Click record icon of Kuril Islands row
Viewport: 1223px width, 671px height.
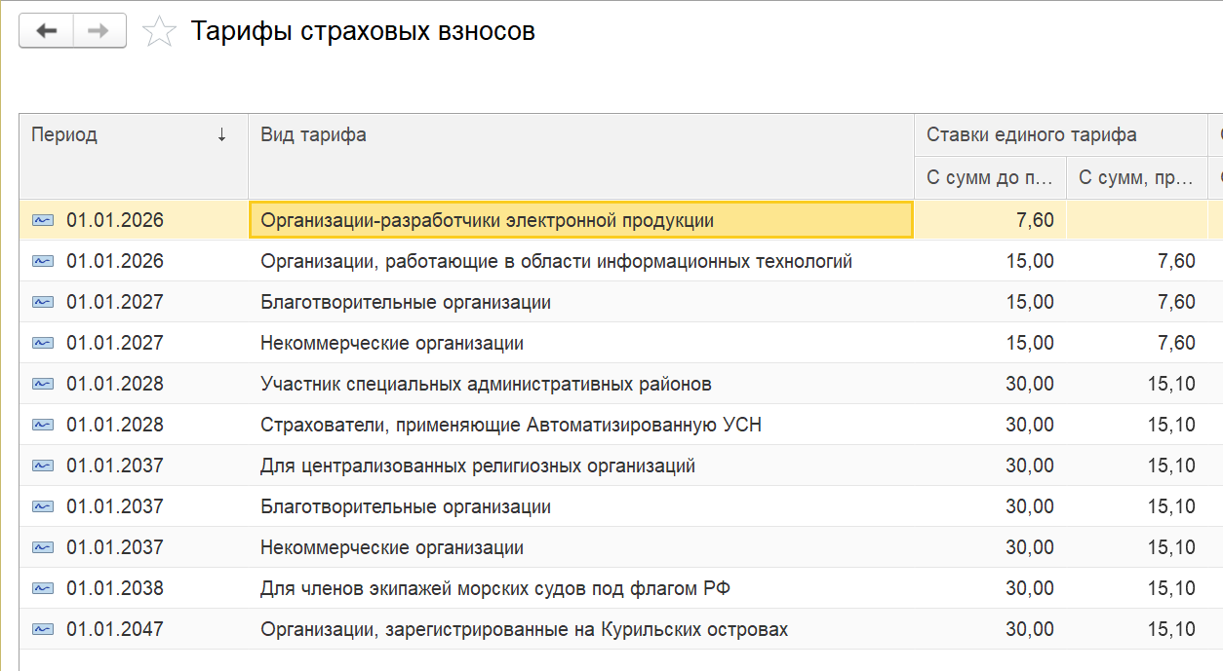tap(43, 630)
